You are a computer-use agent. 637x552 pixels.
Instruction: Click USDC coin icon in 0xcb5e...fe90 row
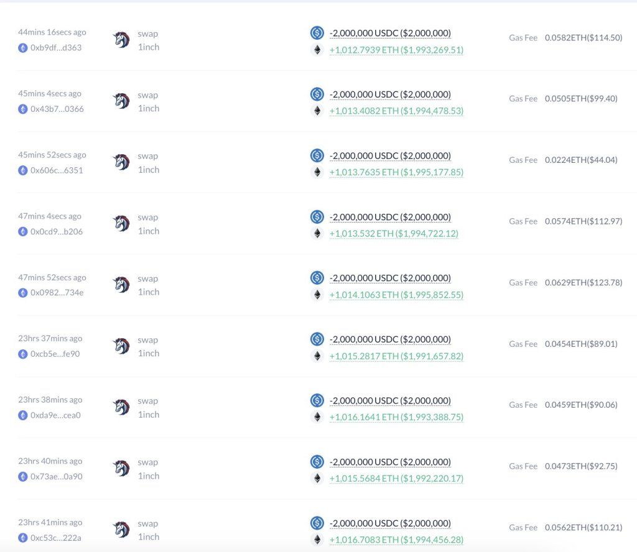pyautogui.click(x=317, y=339)
